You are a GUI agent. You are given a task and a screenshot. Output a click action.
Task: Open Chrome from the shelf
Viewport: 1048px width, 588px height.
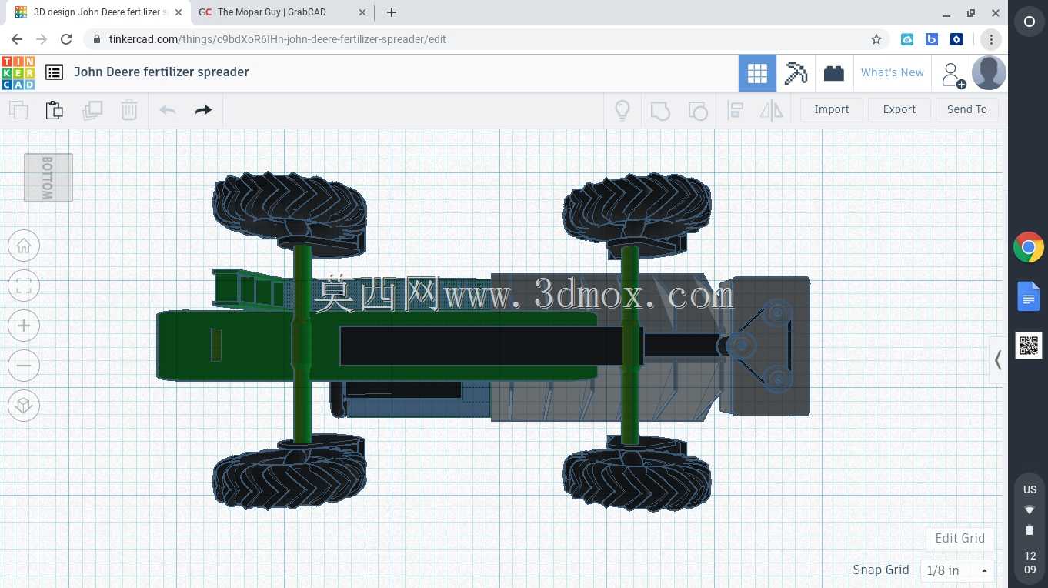point(1029,248)
